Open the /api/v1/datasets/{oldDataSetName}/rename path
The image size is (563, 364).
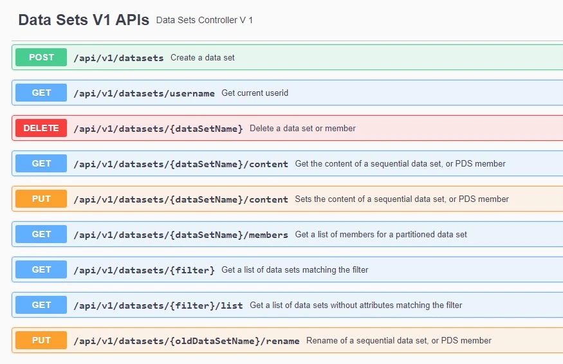(x=187, y=341)
